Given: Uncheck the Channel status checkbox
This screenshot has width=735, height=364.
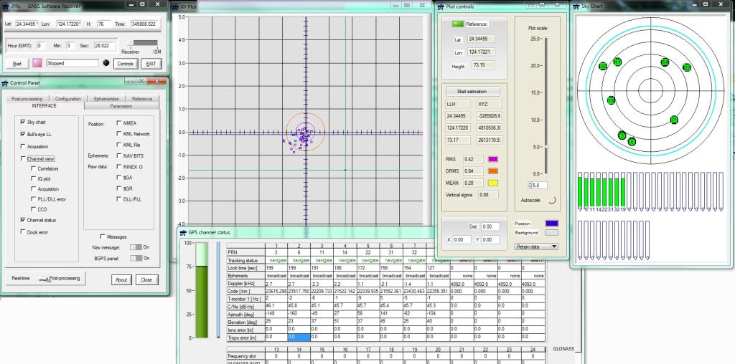Looking at the screenshot, I should (x=22, y=219).
